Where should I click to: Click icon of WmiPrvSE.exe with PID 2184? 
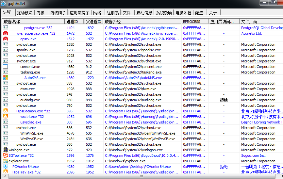(6, 139)
